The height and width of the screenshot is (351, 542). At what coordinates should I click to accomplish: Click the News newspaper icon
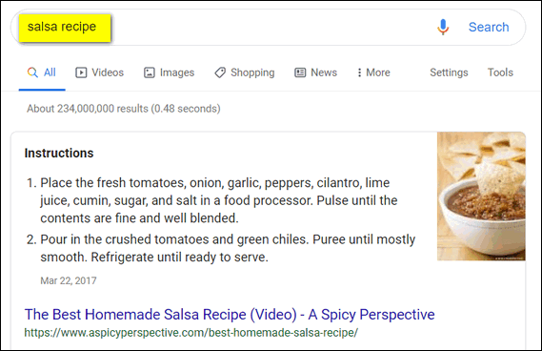pyautogui.click(x=300, y=72)
